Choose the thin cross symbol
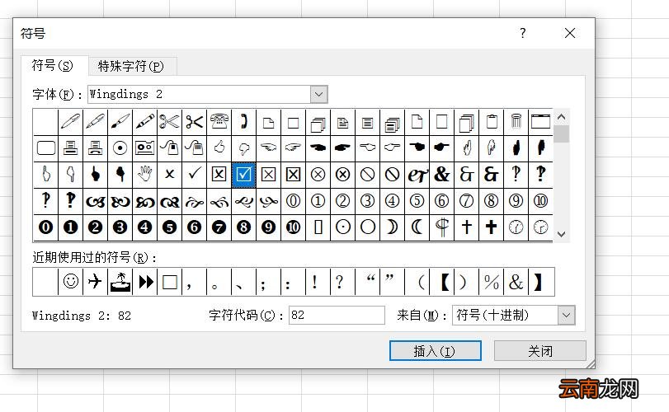The width and height of the screenshot is (669, 412). point(466,227)
